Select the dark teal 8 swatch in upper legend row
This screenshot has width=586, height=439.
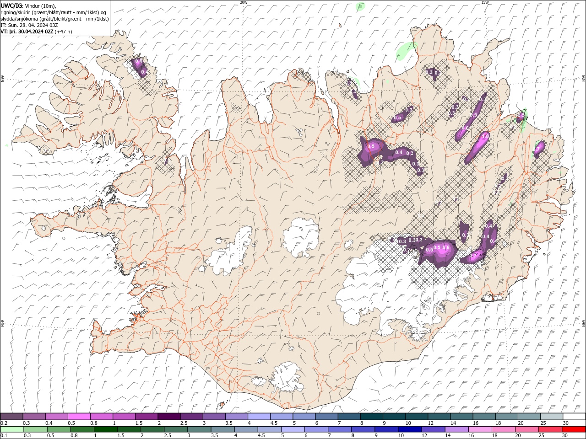[372, 417]
